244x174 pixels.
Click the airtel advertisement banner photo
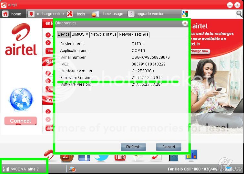(216, 77)
